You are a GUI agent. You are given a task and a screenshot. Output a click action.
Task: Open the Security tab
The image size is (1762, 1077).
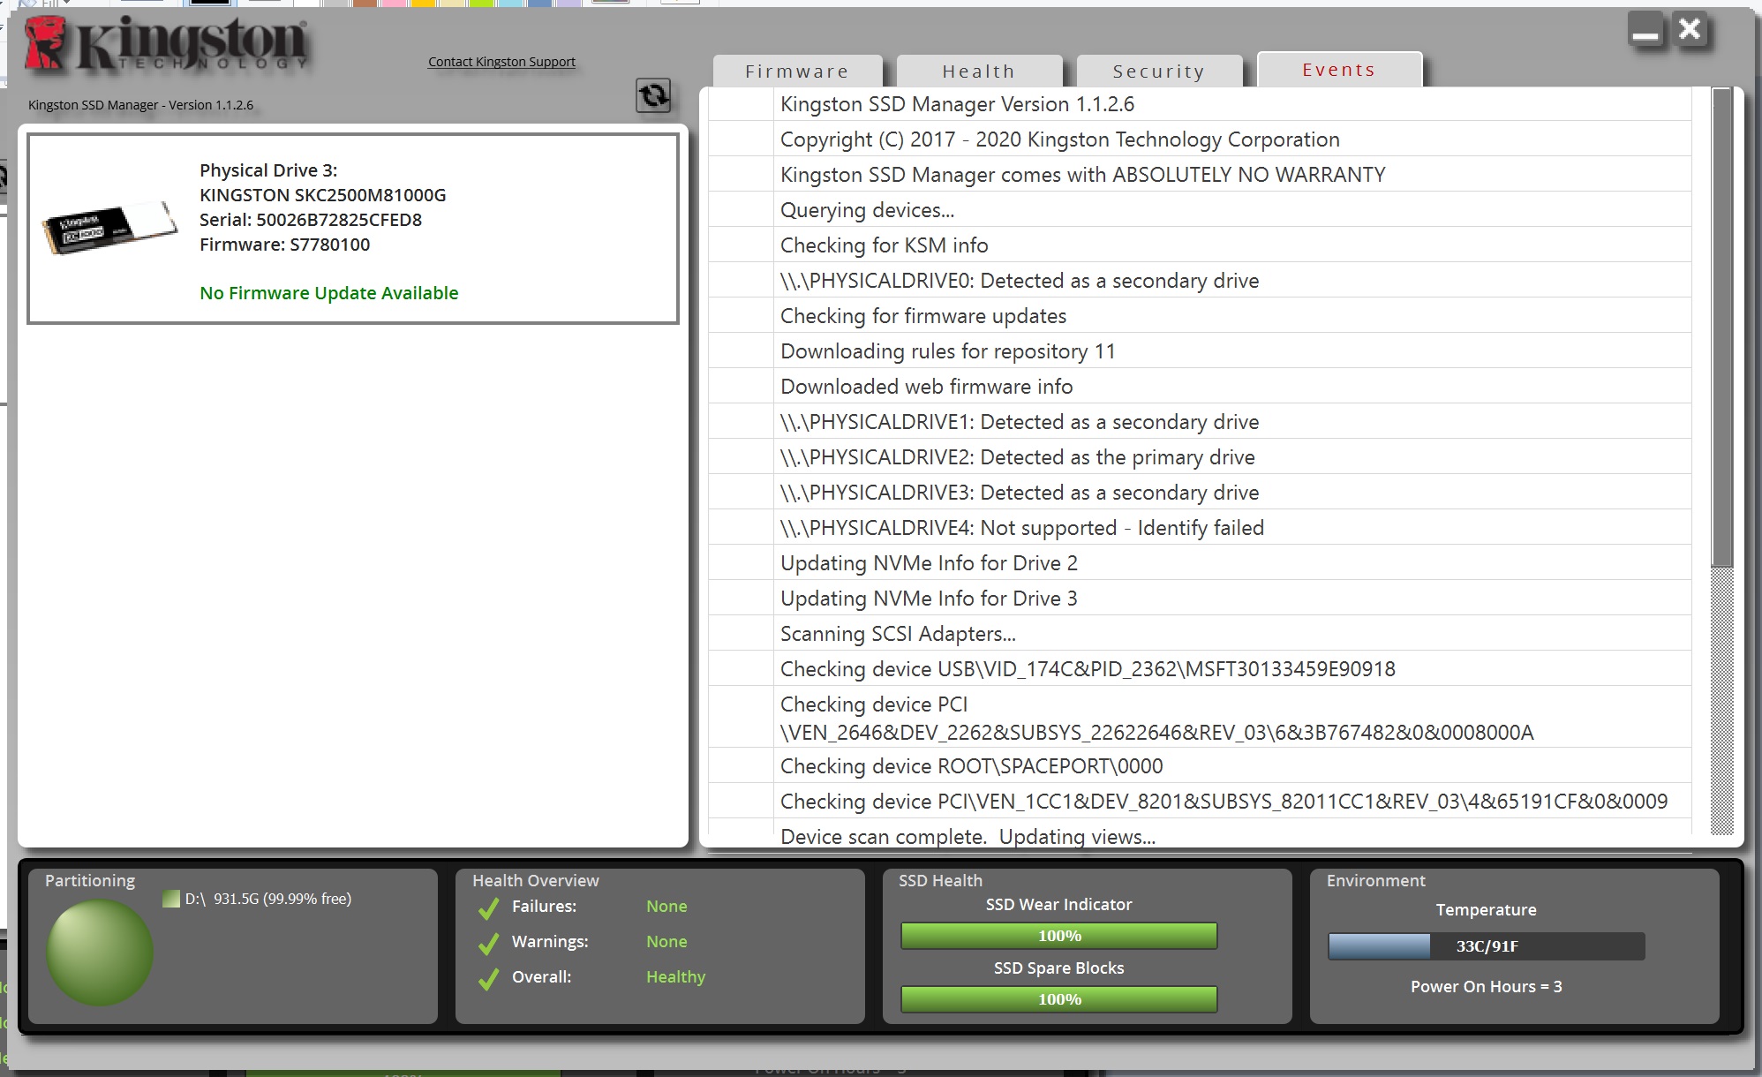1159,71
